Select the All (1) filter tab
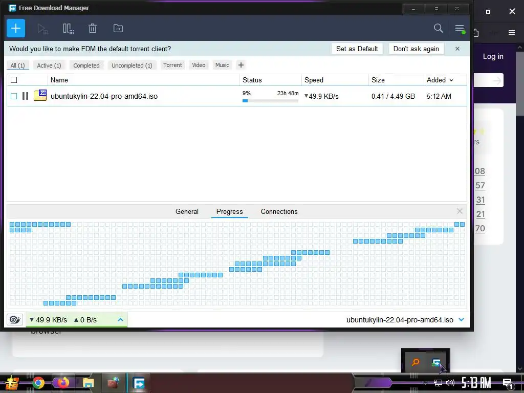524x393 pixels. 18,65
